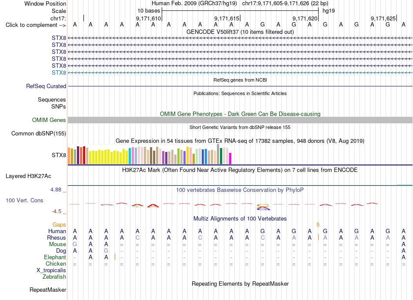
Task: Click the bright red bar in GTEx chart
Action: pyautogui.click(x=84, y=155)
